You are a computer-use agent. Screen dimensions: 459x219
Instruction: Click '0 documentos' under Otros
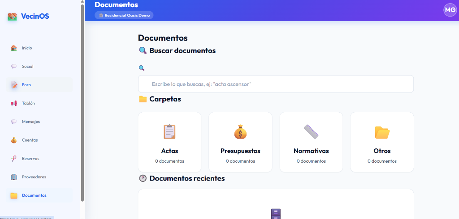point(382,161)
